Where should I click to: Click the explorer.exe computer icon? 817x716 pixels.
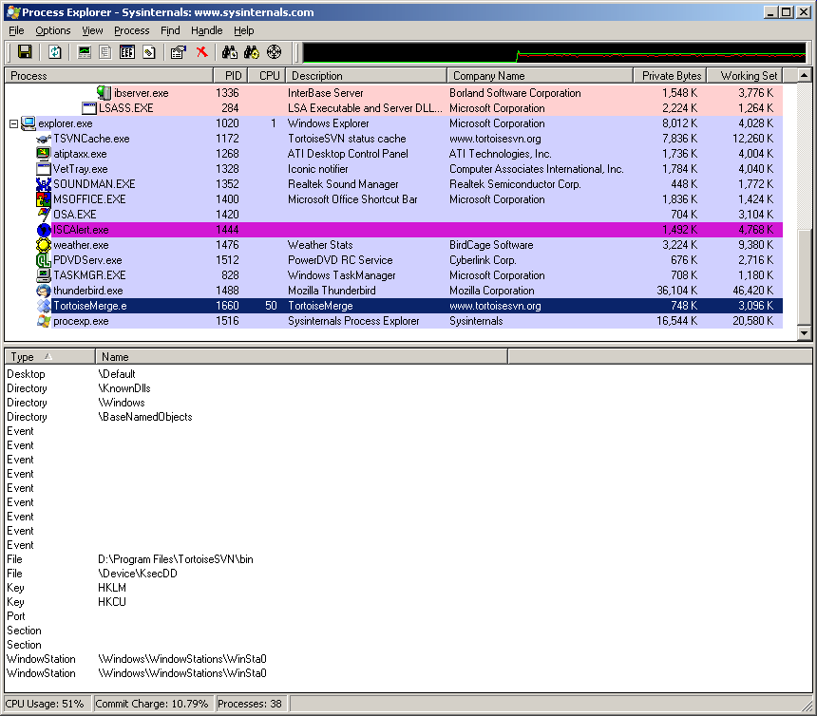coord(28,123)
